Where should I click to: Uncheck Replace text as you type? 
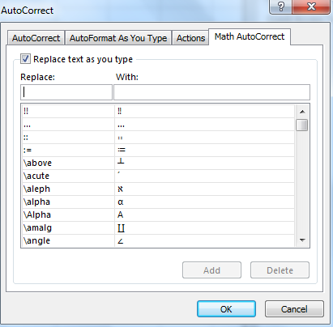pos(25,59)
